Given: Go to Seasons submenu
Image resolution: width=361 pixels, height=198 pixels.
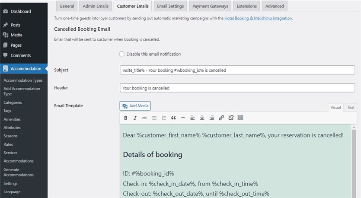Looking at the screenshot, I should tap(10, 136).
